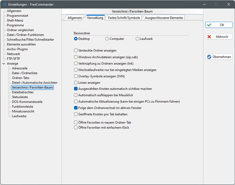
Task: Click the blue check icon on Übernehmen
Action: (x=209, y=57)
